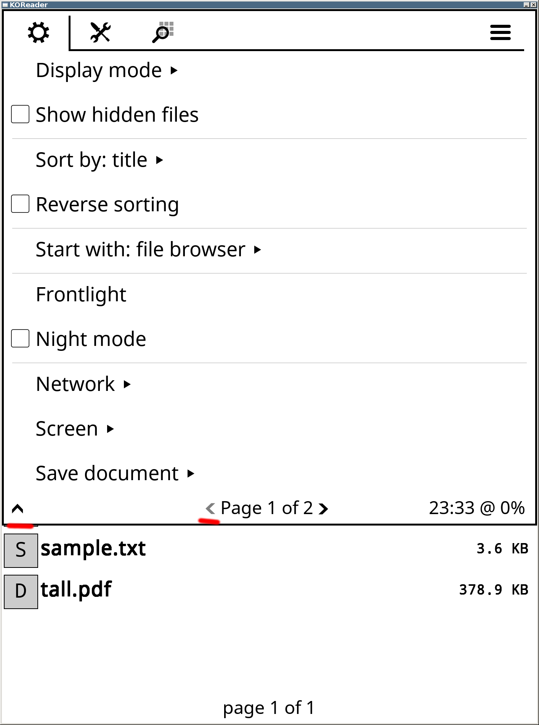Tap the 23:33 @ 0% status indicator
The height and width of the screenshot is (725, 539).
tap(476, 508)
